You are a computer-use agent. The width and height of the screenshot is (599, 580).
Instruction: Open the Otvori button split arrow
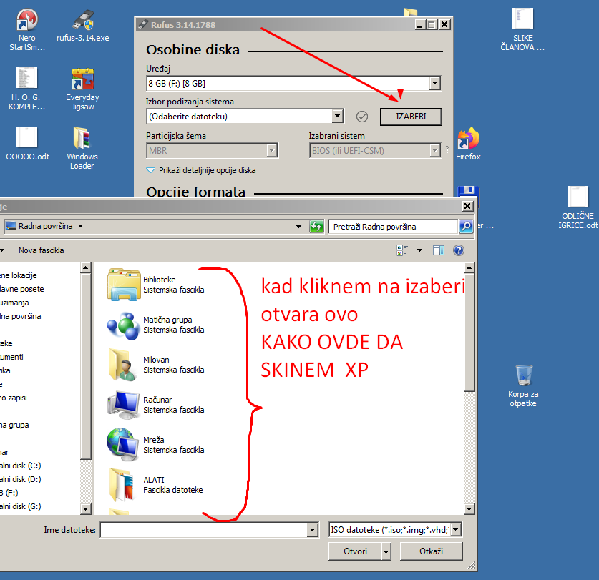pos(386,551)
